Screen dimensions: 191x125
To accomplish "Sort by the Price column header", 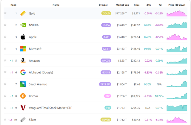I will 137,5.
